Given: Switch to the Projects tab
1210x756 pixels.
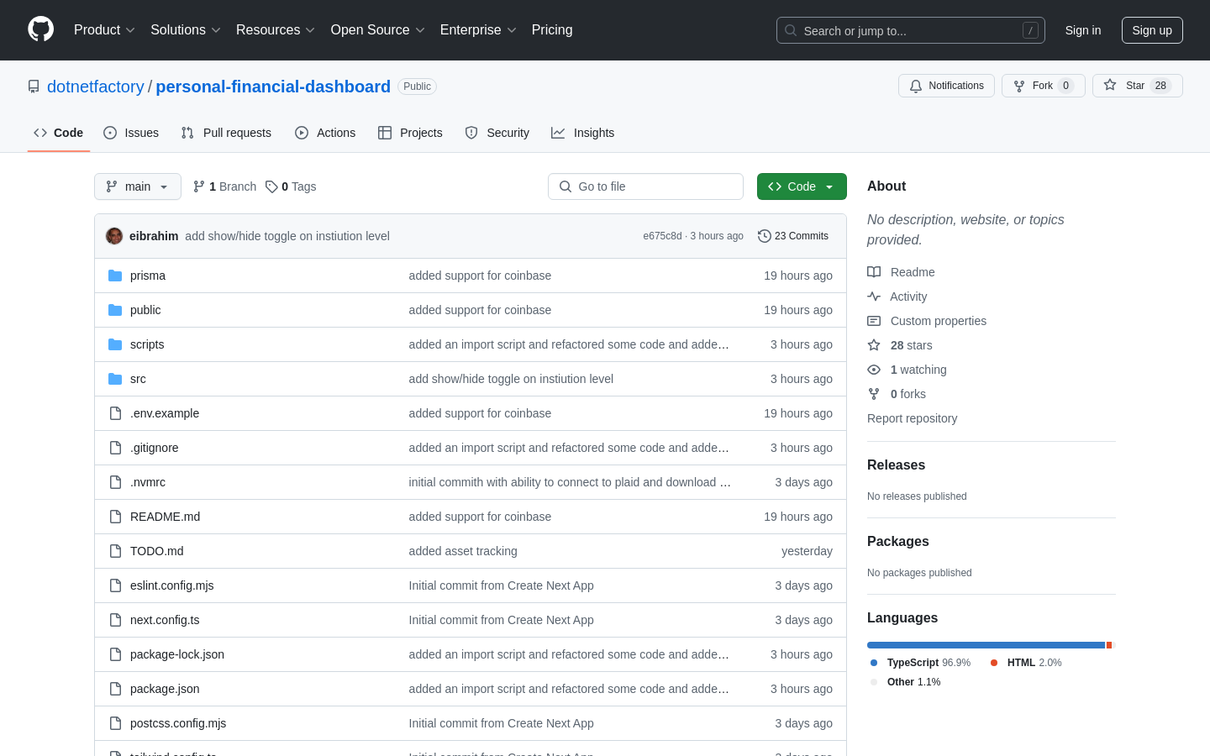Looking at the screenshot, I should [x=410, y=133].
